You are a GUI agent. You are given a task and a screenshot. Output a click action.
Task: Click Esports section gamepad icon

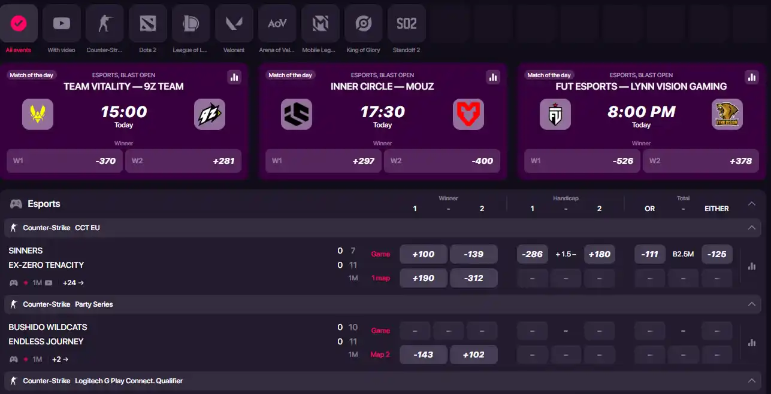pyautogui.click(x=16, y=204)
